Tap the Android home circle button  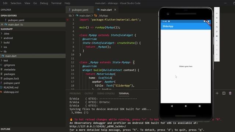[x=186, y=106]
